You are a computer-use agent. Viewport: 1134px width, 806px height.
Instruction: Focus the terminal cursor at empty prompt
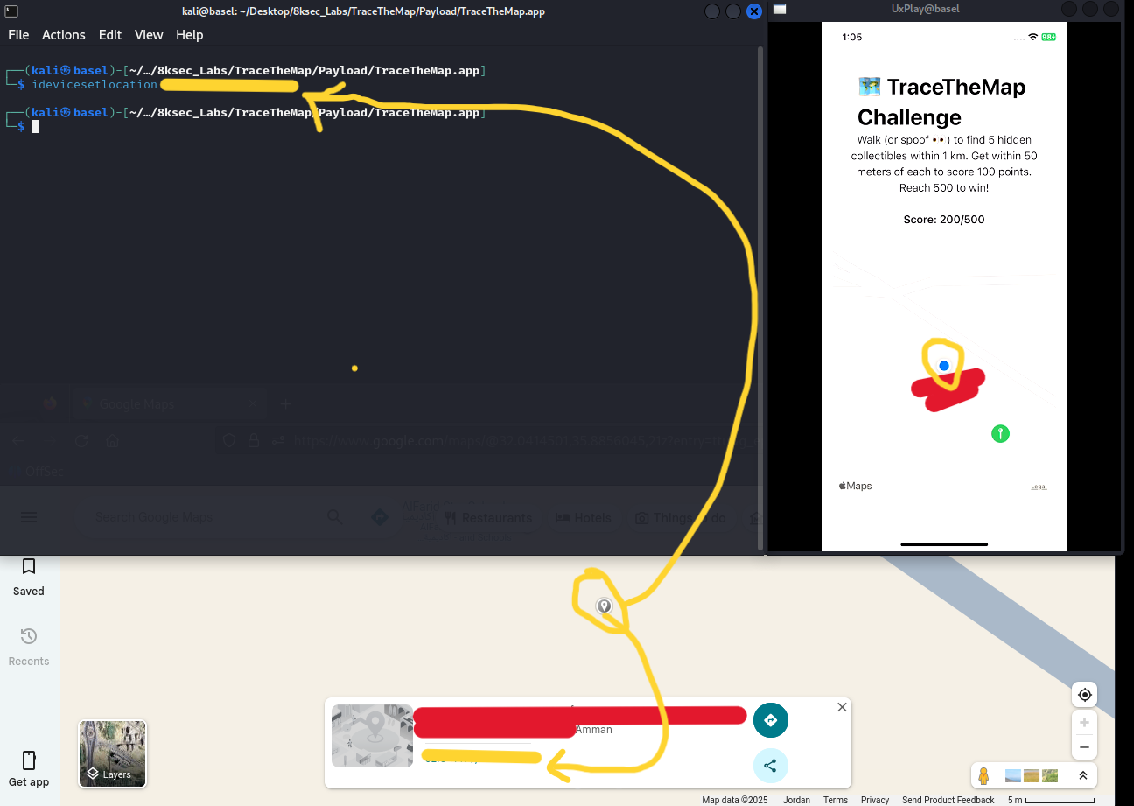pos(35,127)
